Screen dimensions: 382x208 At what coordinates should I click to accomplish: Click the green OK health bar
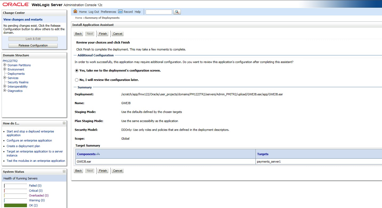tap(15, 205)
